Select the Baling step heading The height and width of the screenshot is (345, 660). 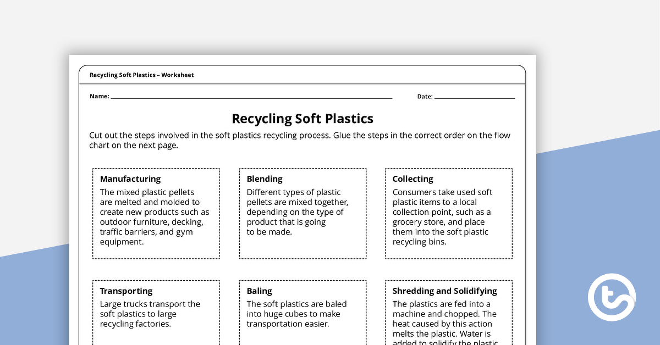259,291
